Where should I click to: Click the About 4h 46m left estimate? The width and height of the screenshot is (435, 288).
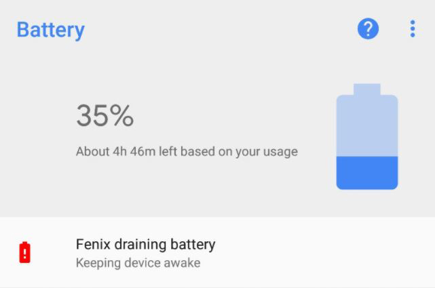point(187,151)
